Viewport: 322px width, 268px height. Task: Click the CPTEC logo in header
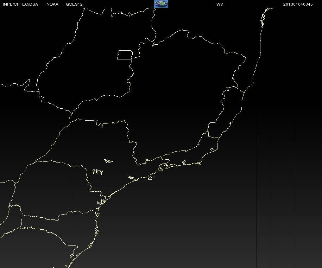click(161, 4)
